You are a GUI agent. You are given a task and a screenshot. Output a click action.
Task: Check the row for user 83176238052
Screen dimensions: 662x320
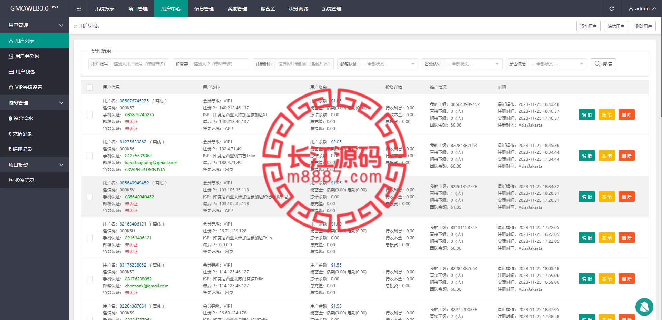90,279
